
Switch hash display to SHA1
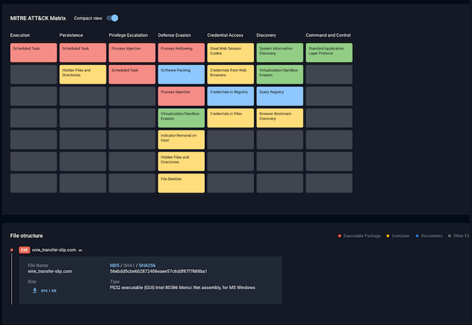pos(129,265)
